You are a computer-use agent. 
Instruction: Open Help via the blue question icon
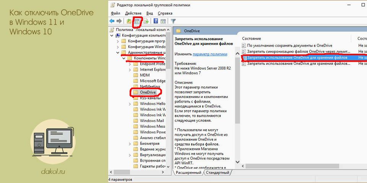pyautogui.click(x=156, y=21)
